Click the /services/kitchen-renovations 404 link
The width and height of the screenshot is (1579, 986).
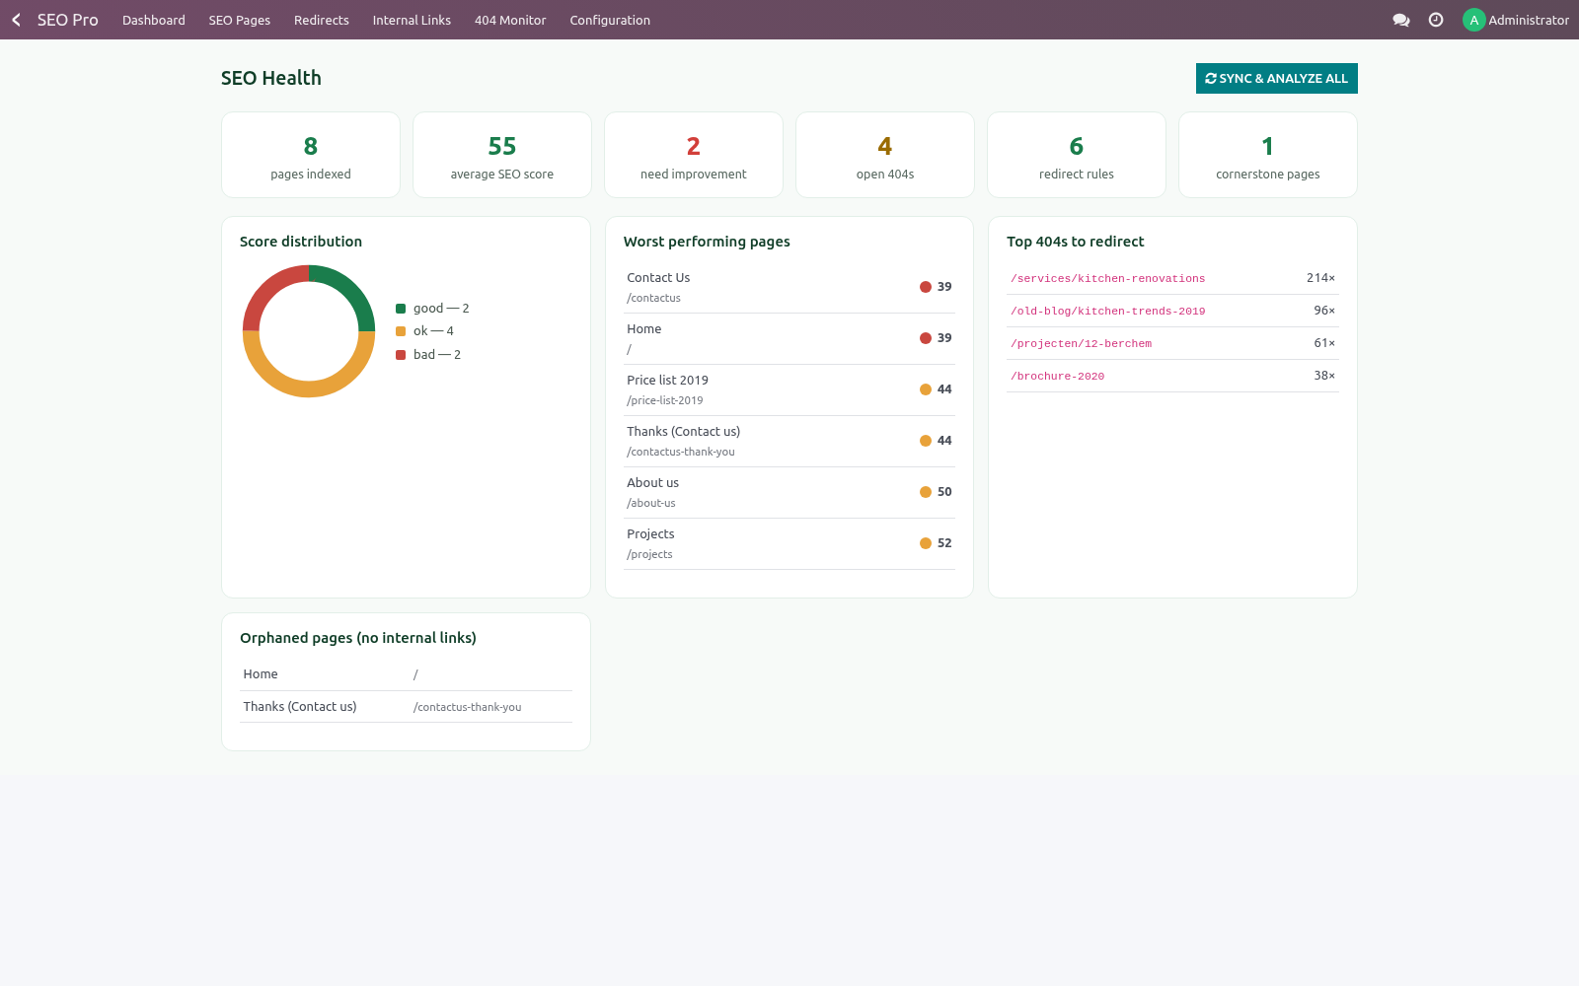[1108, 278]
